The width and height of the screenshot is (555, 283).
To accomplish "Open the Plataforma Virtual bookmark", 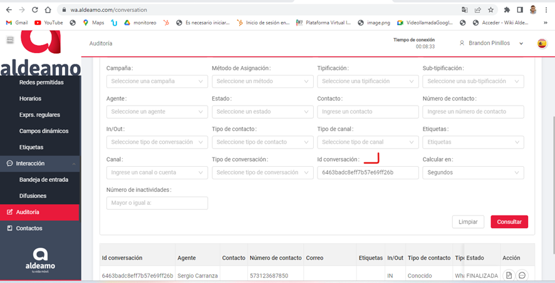I will [323, 22].
